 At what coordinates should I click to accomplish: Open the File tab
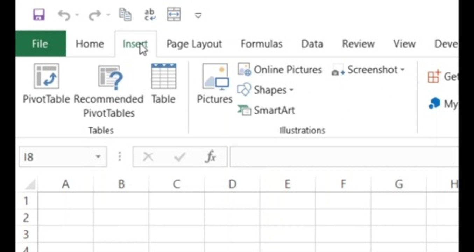point(40,44)
